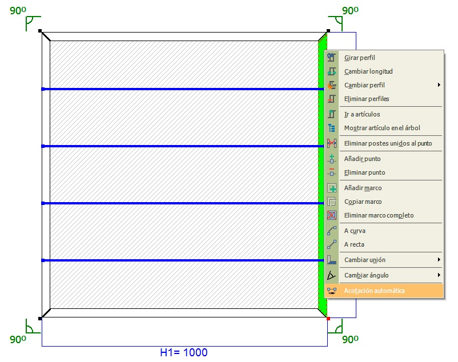Click the H1= 1000 dimension label
Viewport: 458px width, 362px height.
pyautogui.click(x=184, y=352)
